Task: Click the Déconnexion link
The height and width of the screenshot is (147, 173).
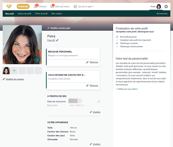Action: point(162,14)
